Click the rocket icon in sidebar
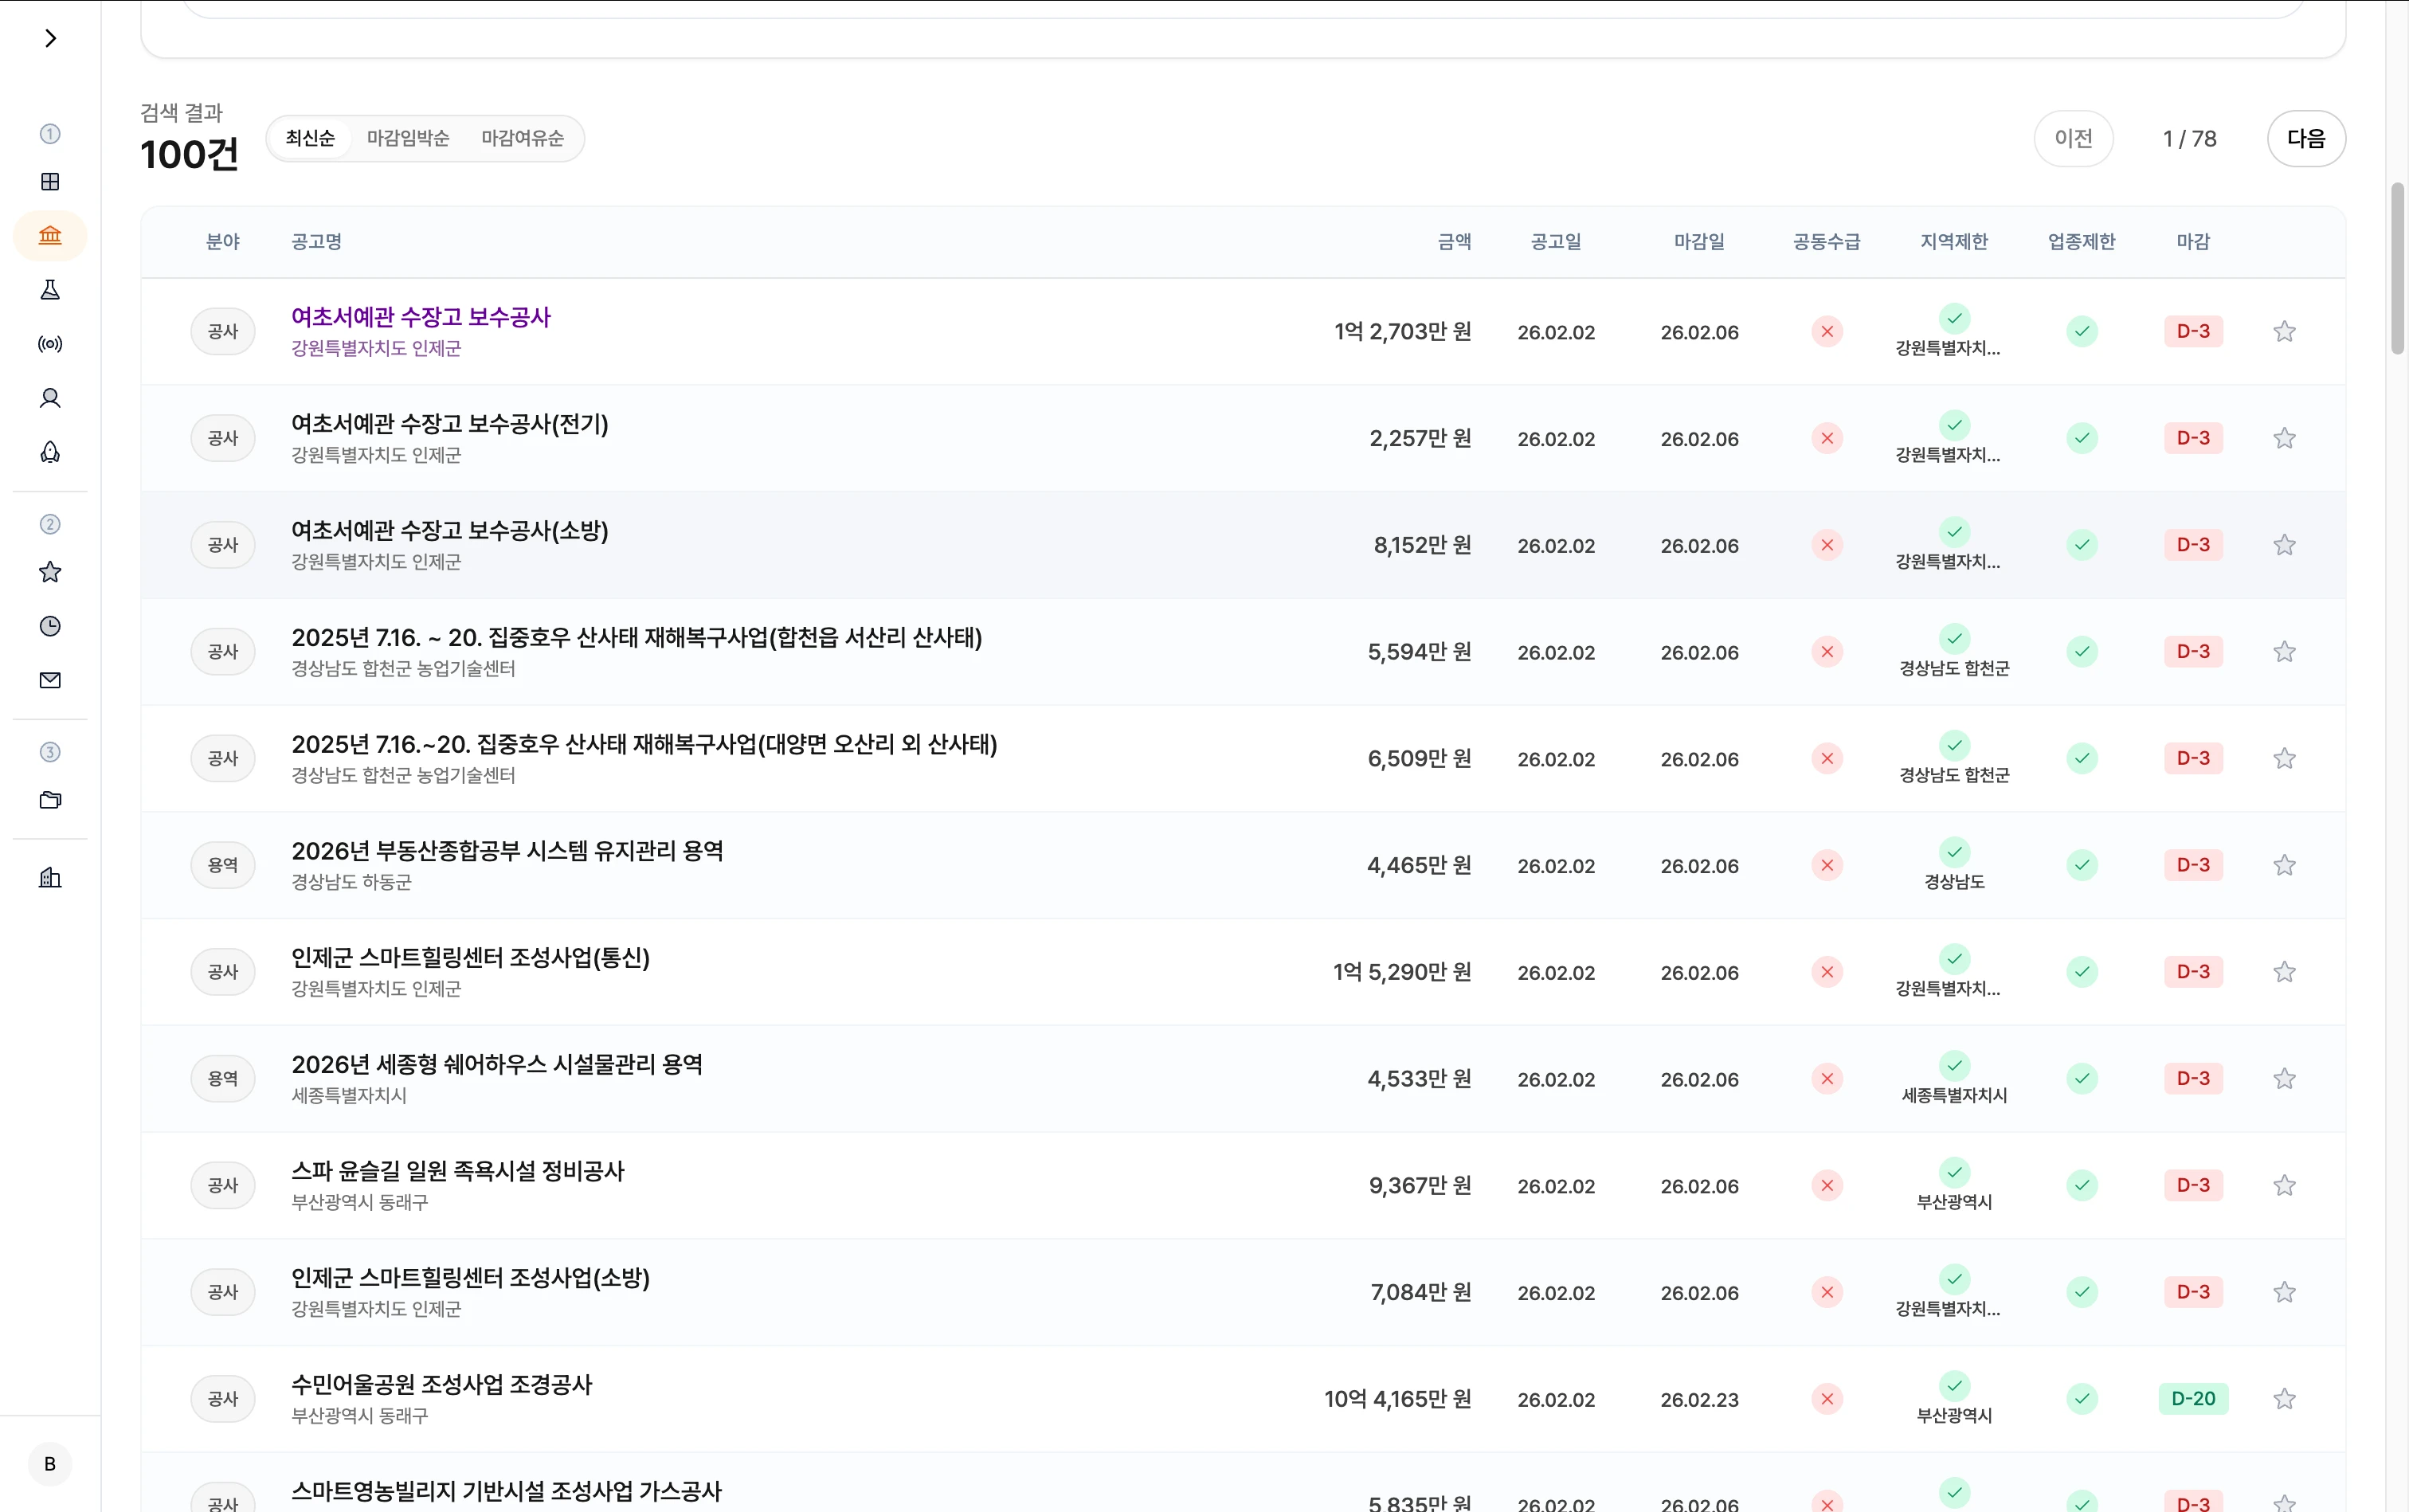Screen dimensions: 2409x1512 pos(50,452)
